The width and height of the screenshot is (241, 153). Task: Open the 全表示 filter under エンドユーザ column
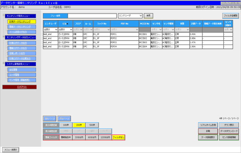(x=50, y=29)
